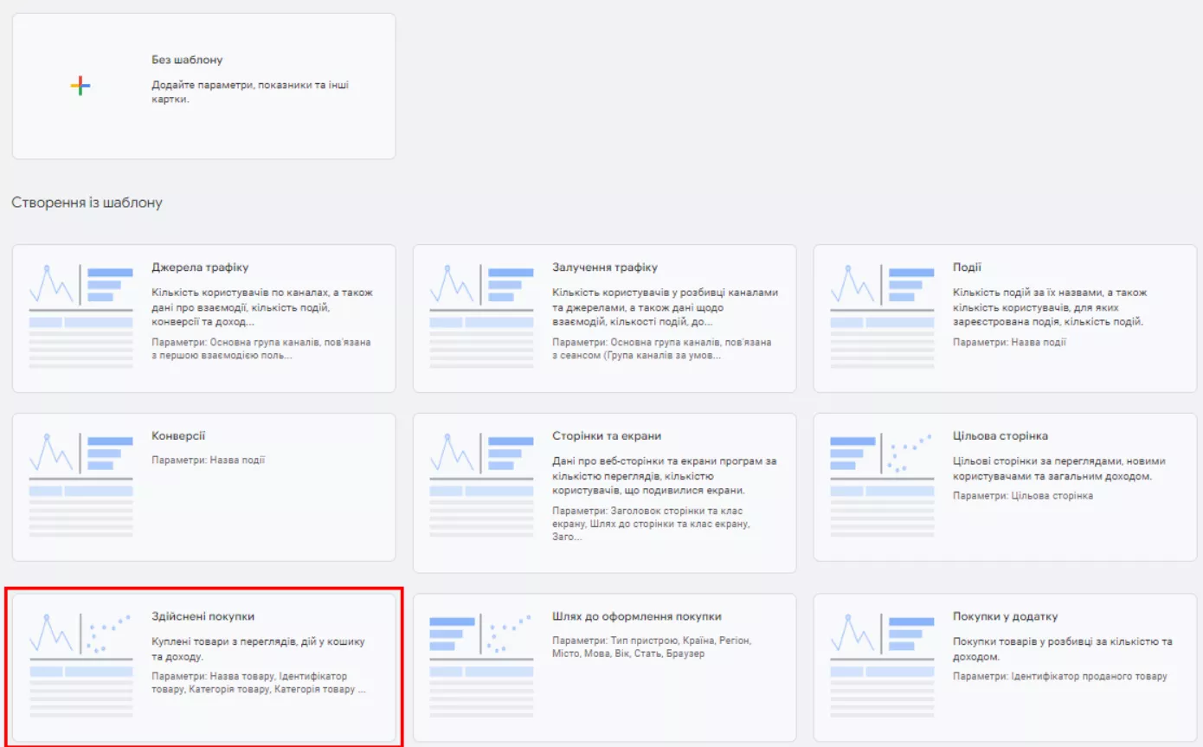Click 'Параметри: Цільова сторінка' text
Image resolution: width=1203 pixels, height=747 pixels.
[x=1023, y=496]
